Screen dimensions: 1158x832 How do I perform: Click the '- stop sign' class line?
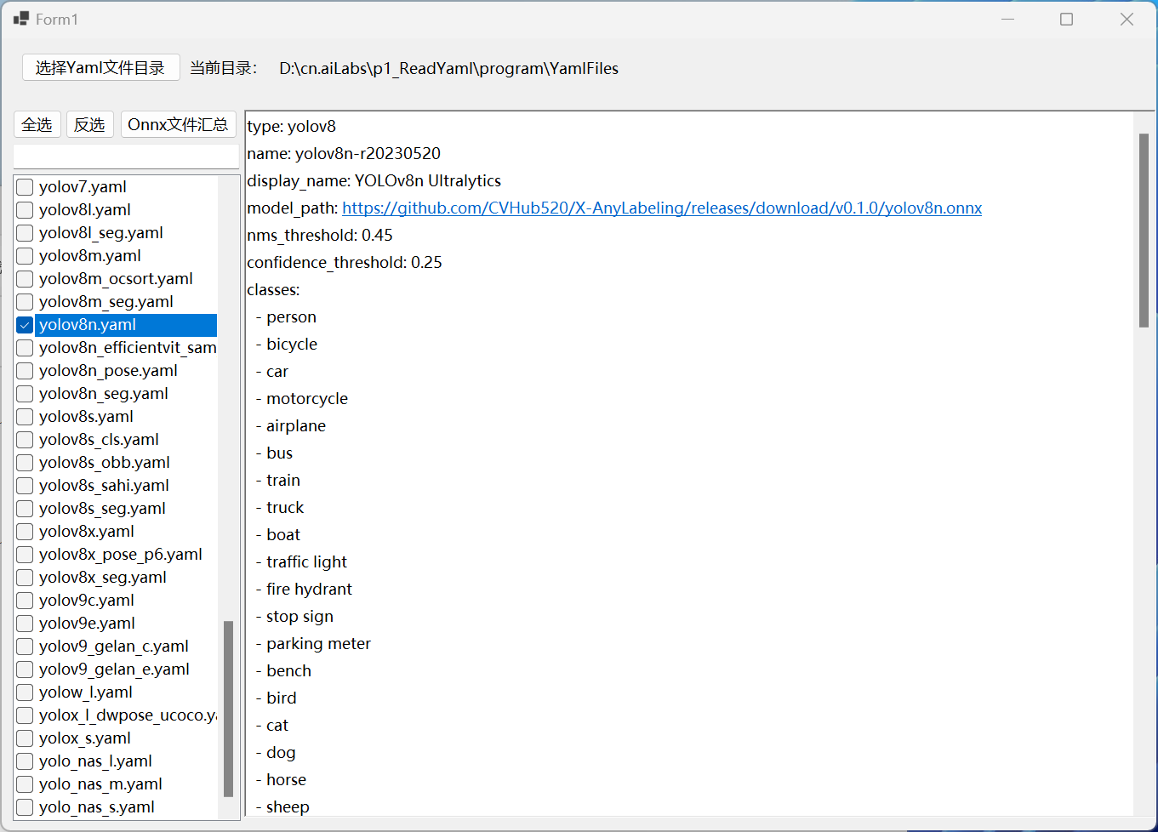pos(294,616)
